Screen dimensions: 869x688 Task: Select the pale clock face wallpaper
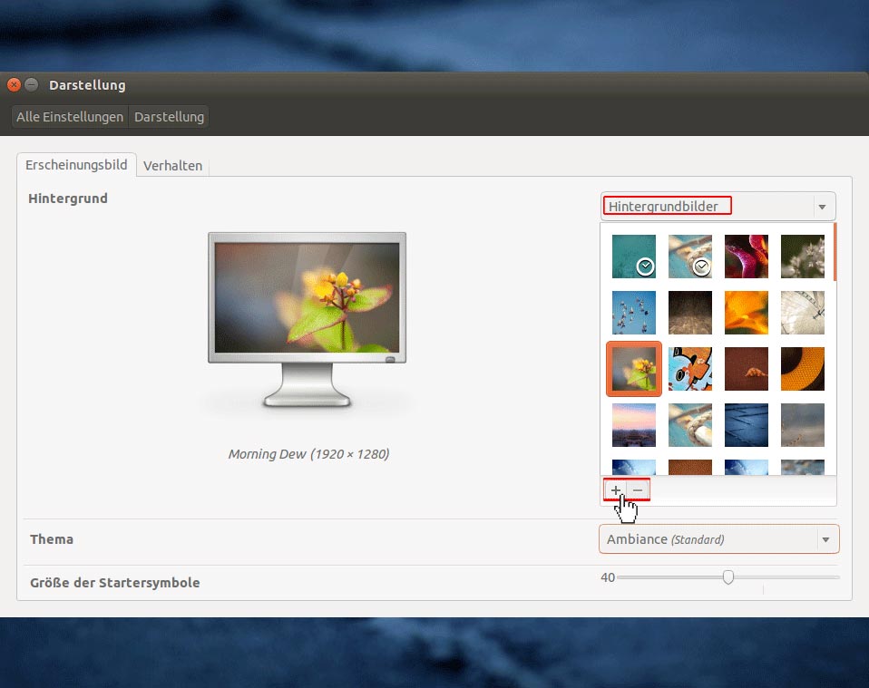pyautogui.click(x=803, y=313)
